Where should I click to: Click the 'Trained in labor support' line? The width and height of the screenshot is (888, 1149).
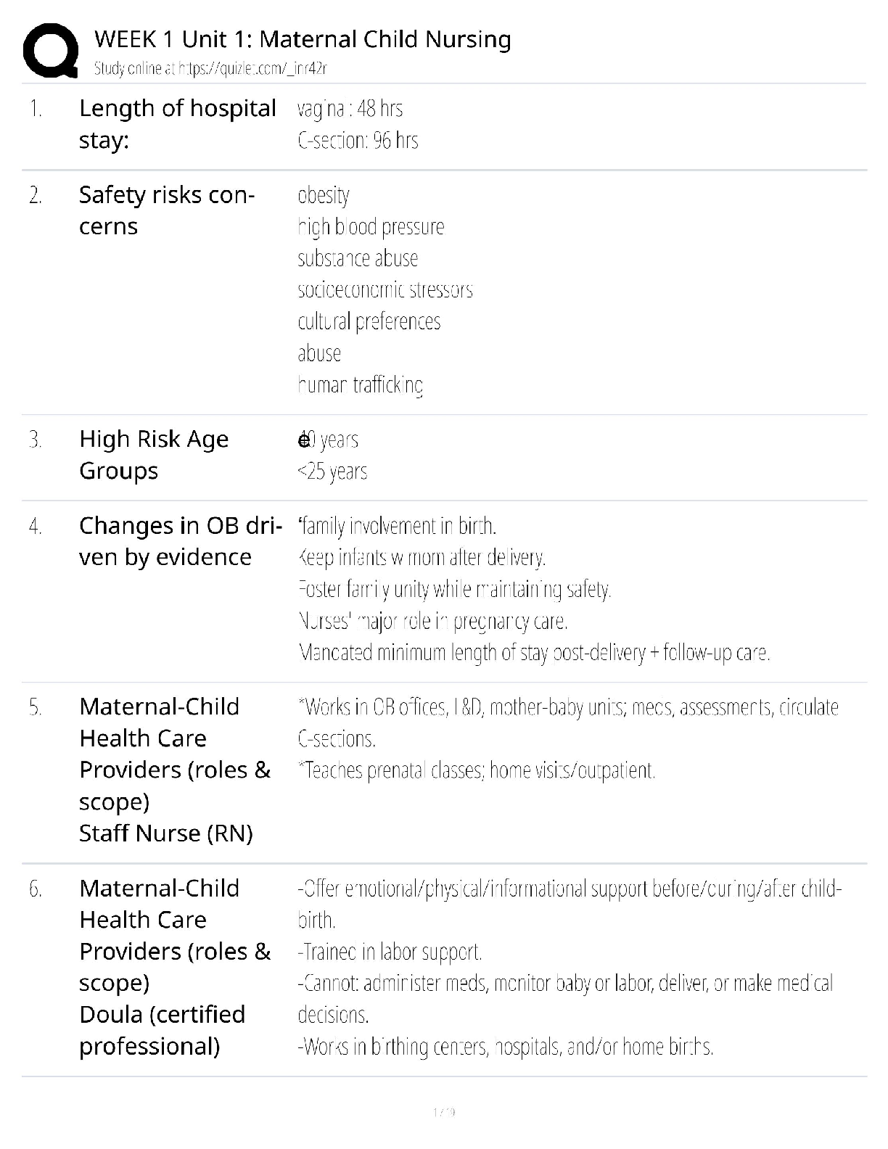click(390, 952)
